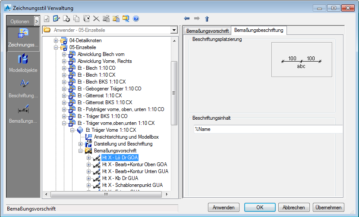Click the yellow folder with monitor icon
359x217 pixels.
126,19
